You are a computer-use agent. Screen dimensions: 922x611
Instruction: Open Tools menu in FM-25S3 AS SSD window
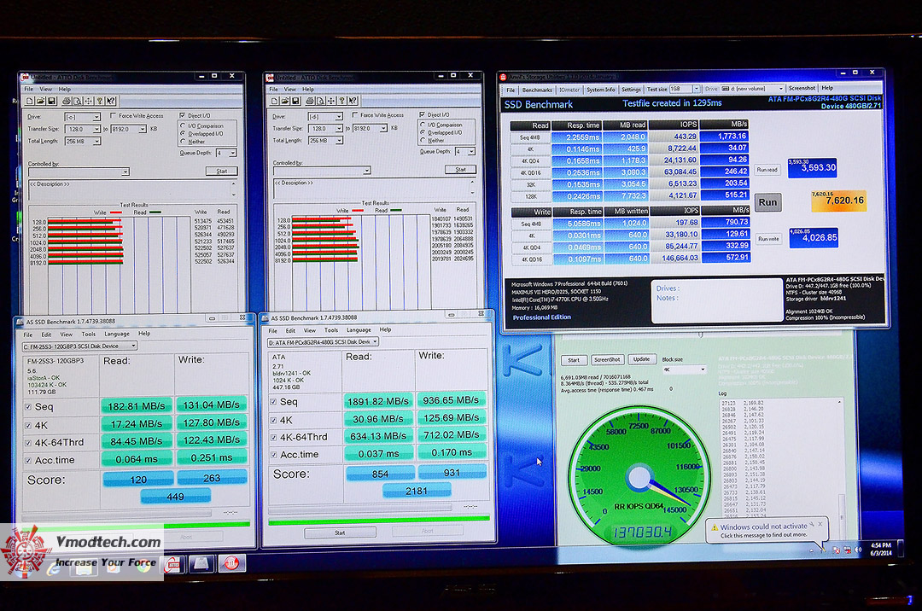pyautogui.click(x=88, y=335)
